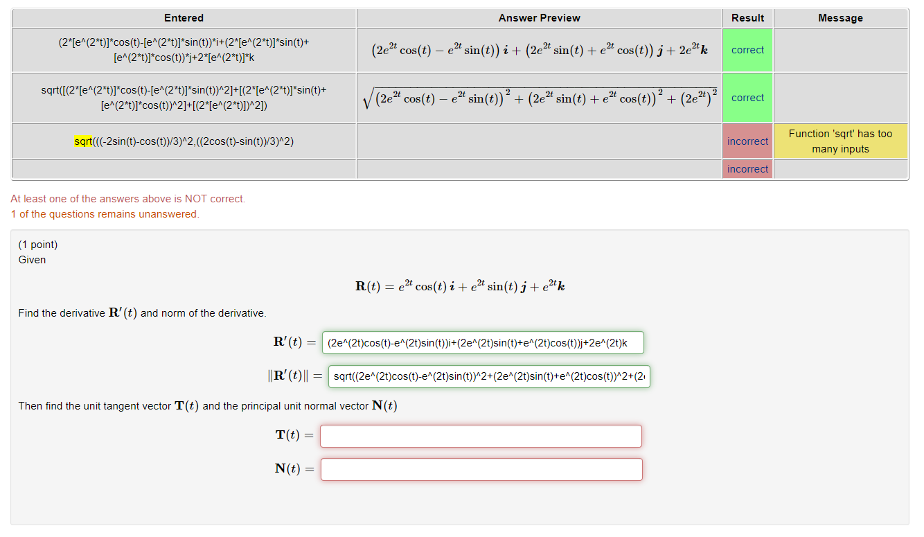This screenshot has height=537, width=924.
Task: Click the rendered square-root answer preview
Action: click(539, 97)
